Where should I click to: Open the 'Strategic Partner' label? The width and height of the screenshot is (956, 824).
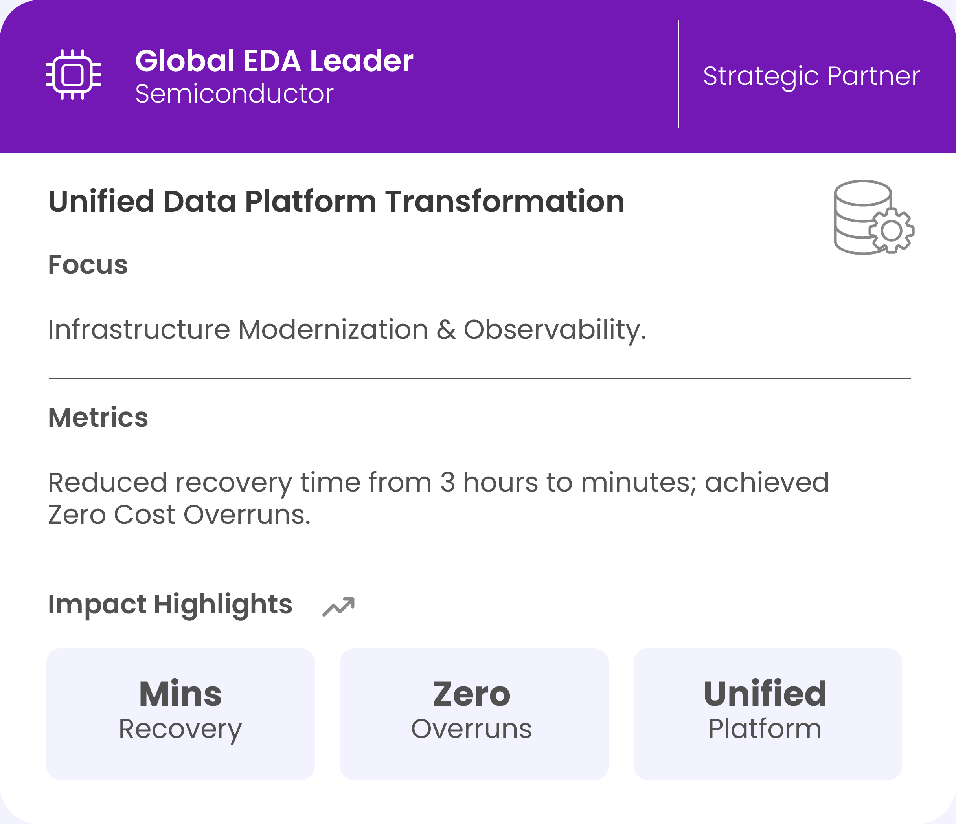(x=811, y=76)
